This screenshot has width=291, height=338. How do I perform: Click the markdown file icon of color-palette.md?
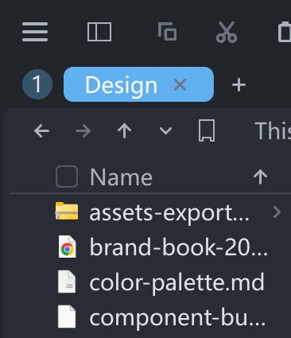[x=67, y=282]
